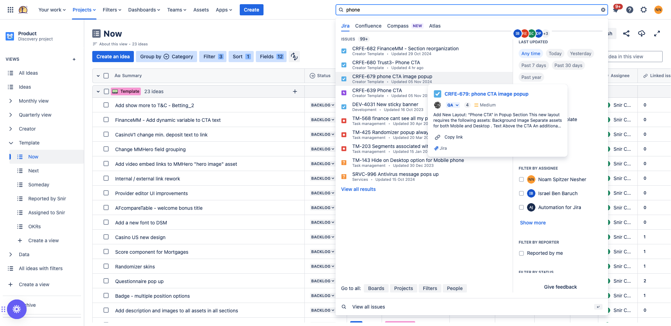Open notifications bell with 9+ badge
Screen dimensions: 671x326
(x=616, y=10)
